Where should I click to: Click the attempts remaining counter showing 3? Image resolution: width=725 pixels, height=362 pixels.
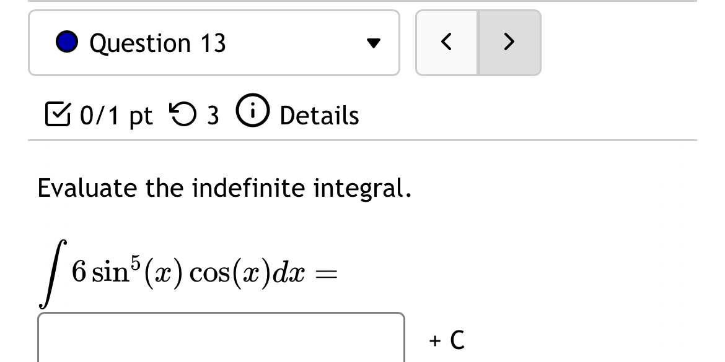click(213, 115)
